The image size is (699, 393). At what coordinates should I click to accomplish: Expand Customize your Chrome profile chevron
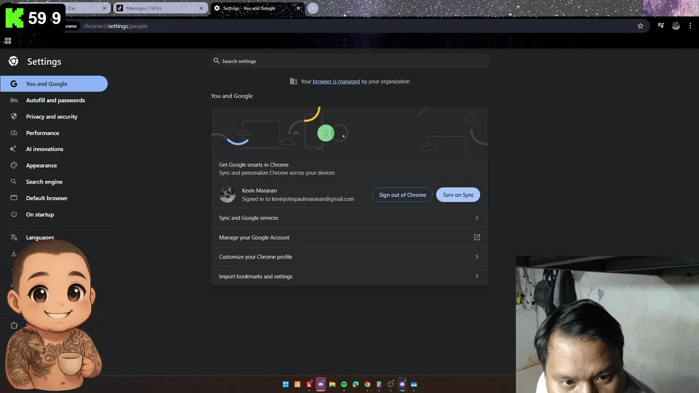(477, 257)
